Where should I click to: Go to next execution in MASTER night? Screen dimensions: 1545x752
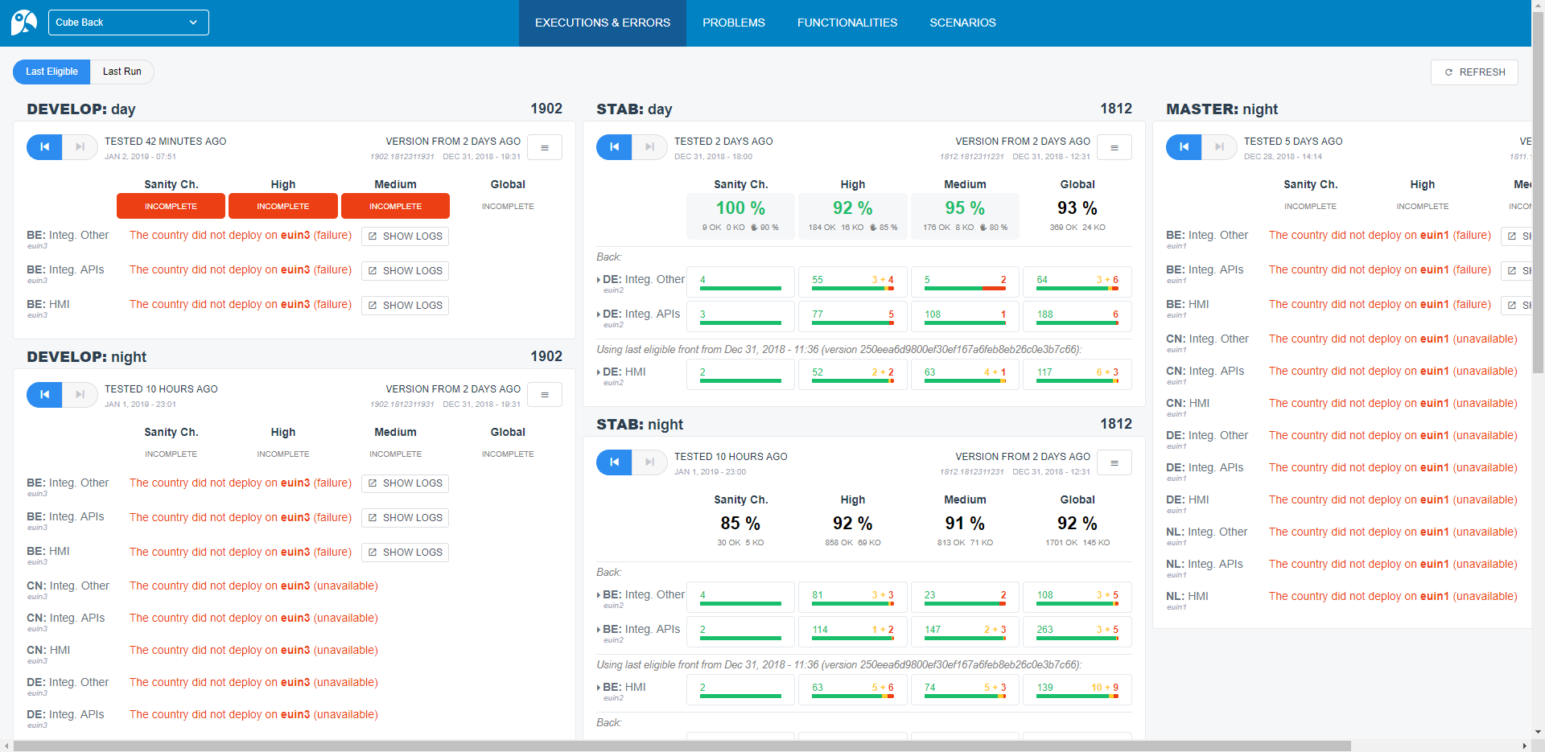pyautogui.click(x=1219, y=147)
